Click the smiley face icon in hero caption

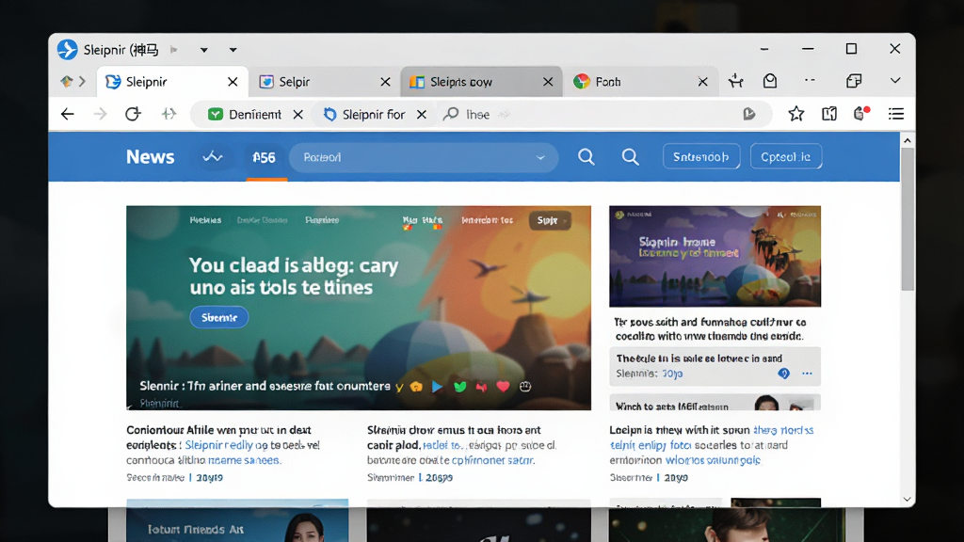pyautogui.click(x=525, y=387)
